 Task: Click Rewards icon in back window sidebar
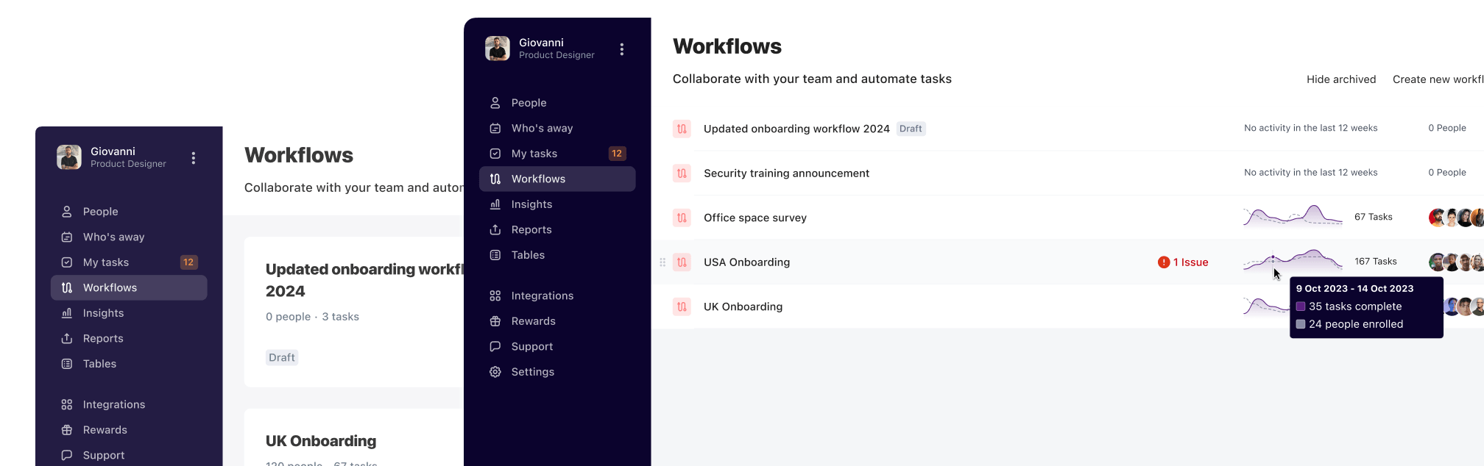(x=67, y=430)
